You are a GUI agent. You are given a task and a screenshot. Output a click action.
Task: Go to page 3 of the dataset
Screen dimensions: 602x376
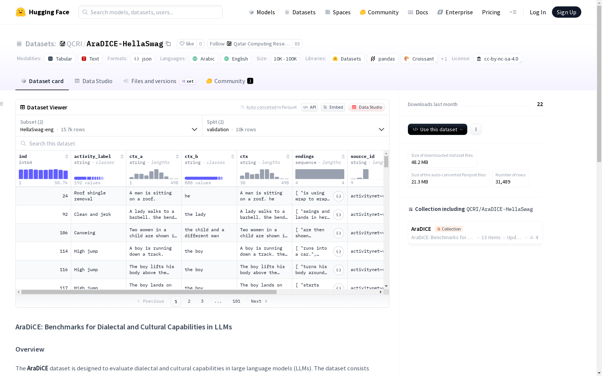[x=202, y=301]
